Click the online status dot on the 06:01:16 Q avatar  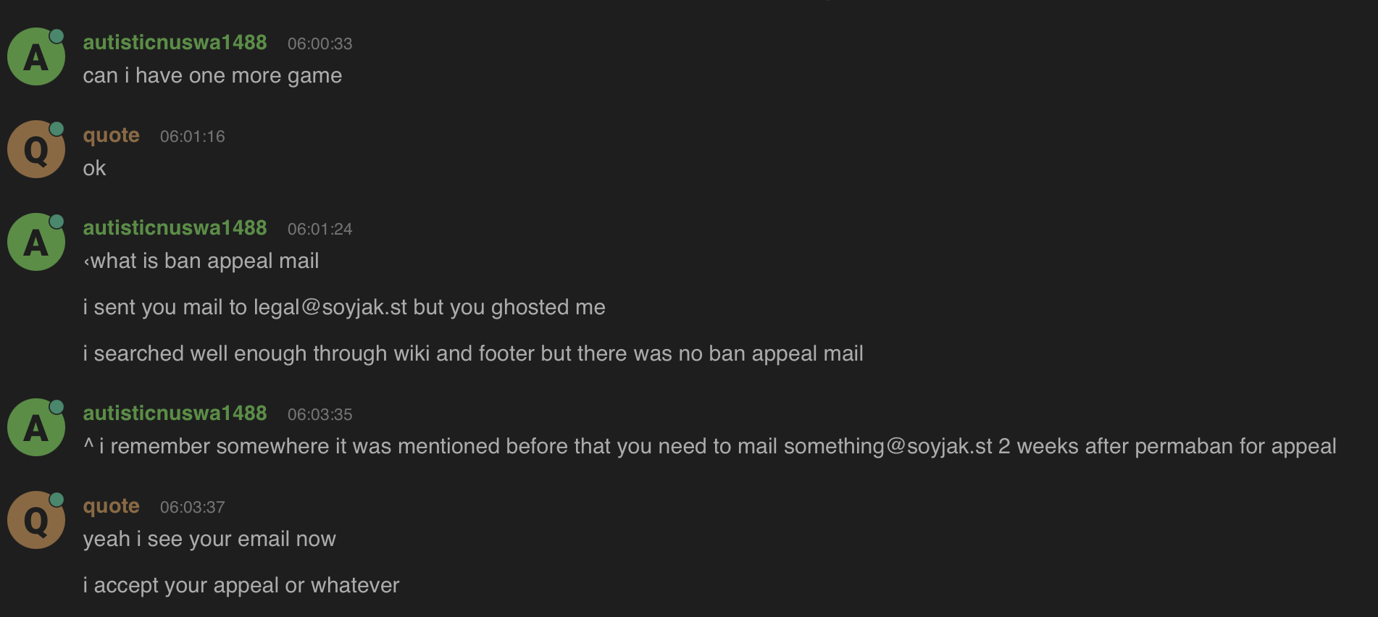(x=57, y=129)
